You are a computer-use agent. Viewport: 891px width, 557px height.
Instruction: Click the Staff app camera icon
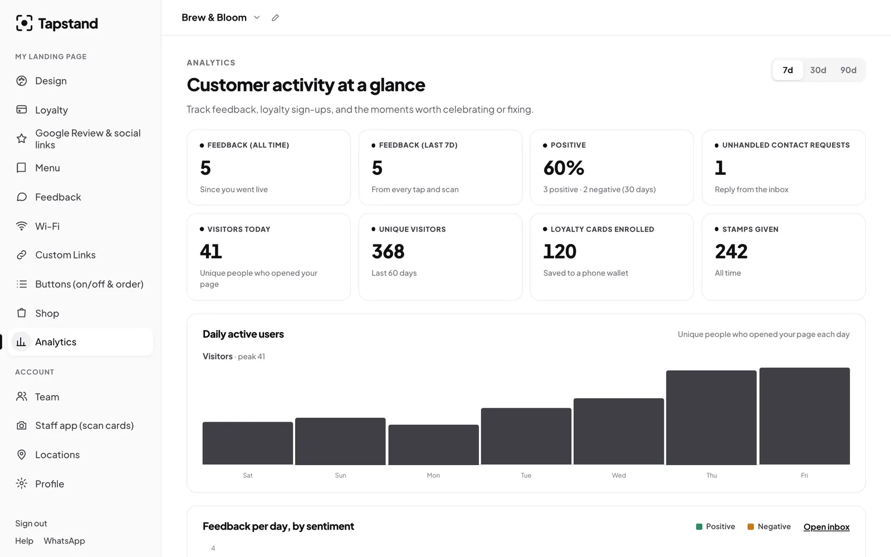tap(22, 426)
